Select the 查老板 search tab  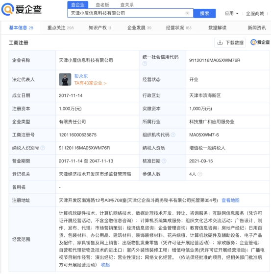click(x=102, y=5)
